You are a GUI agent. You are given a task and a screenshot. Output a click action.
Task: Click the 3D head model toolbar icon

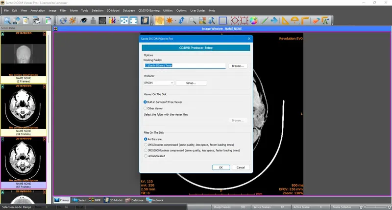[x=145, y=21]
